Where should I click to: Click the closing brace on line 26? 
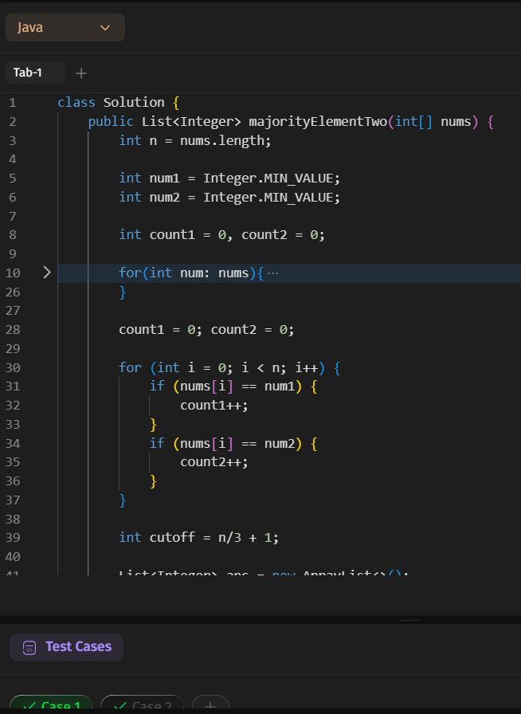click(x=123, y=292)
